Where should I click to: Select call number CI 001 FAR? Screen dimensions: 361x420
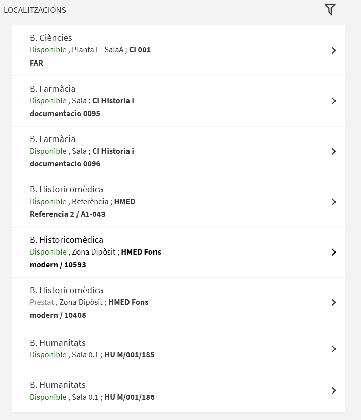coord(90,56)
